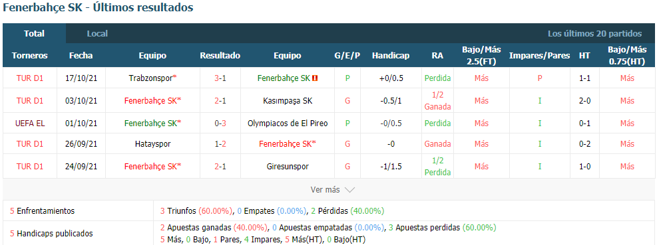This screenshot has height=245, width=659.
Task: Open Hatayspor team link
Action: click(152, 144)
